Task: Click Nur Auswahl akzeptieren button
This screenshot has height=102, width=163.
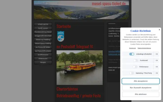Action: pyautogui.click(x=141, y=88)
